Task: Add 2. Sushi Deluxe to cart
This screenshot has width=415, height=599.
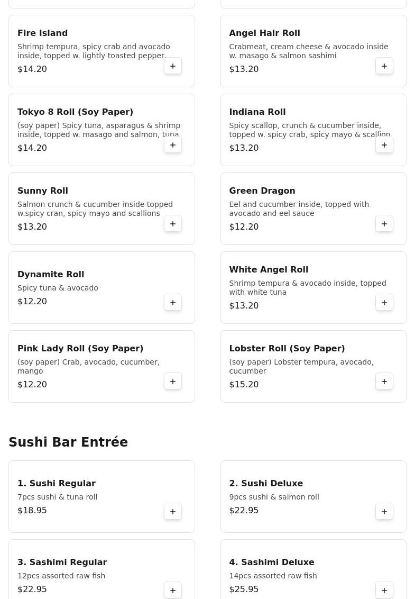Action: pos(384,512)
